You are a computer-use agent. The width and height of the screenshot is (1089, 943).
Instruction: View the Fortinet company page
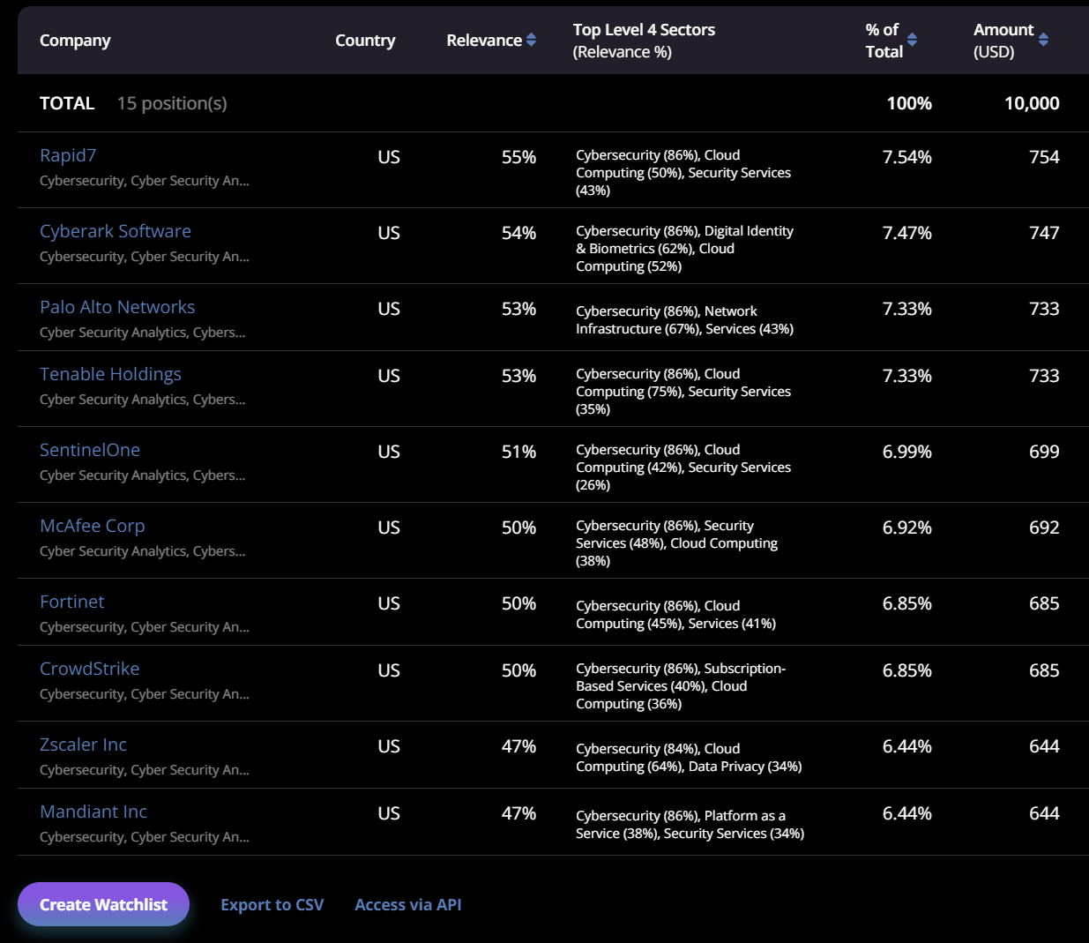click(72, 602)
